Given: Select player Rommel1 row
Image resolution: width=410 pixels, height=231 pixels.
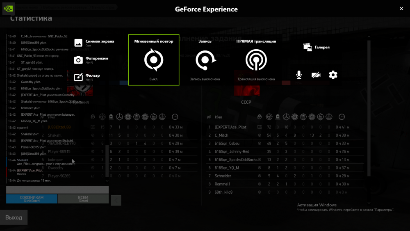Looking at the screenshot, I should pos(285,184).
